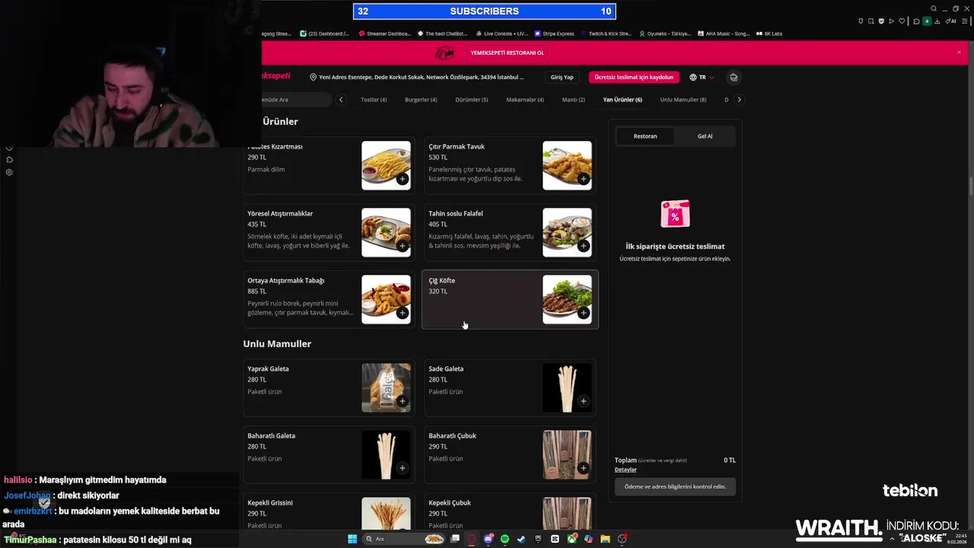Switch to Restoran delivery mode
This screenshot has width=974, height=548.
click(645, 136)
